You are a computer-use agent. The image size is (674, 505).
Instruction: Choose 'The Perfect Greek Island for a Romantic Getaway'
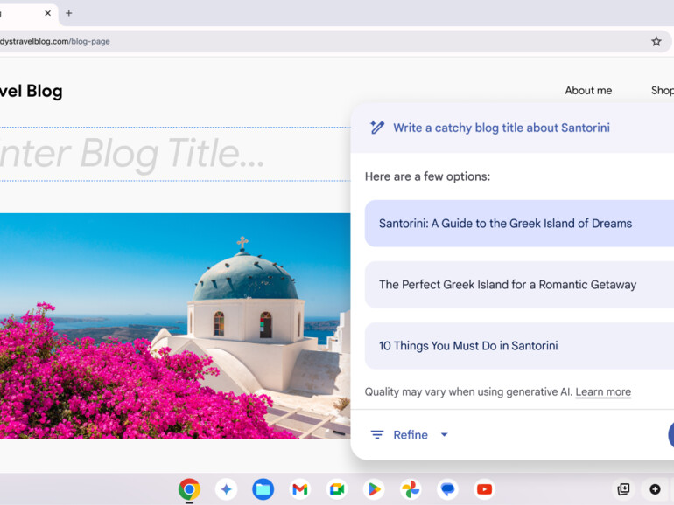point(519,285)
